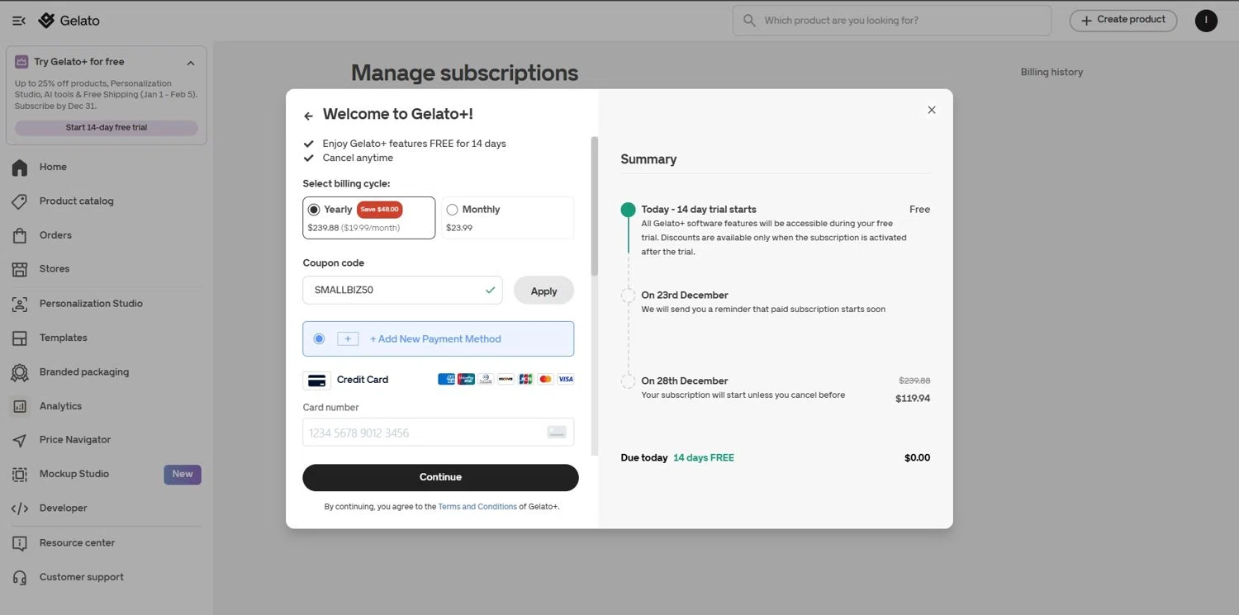Open Analytics in the sidebar
1239x615 pixels.
coord(60,406)
